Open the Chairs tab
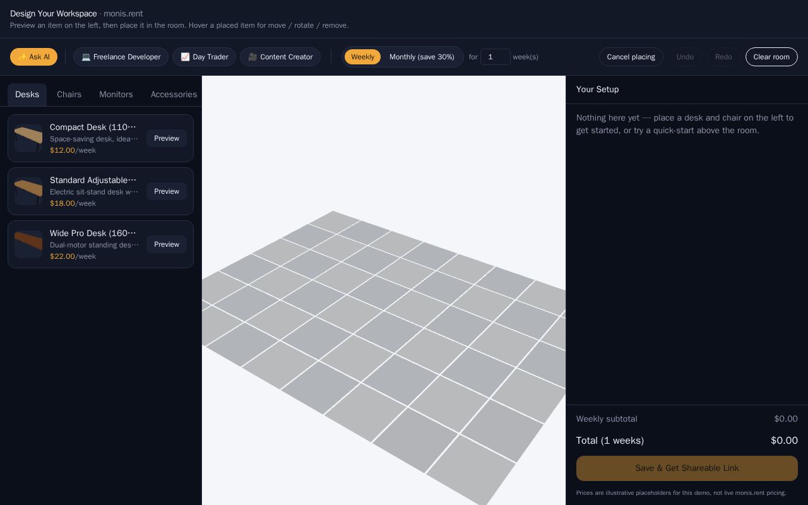808x505 pixels. click(69, 95)
